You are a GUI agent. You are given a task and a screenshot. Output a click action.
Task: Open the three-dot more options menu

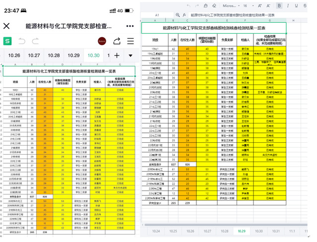(130, 26)
